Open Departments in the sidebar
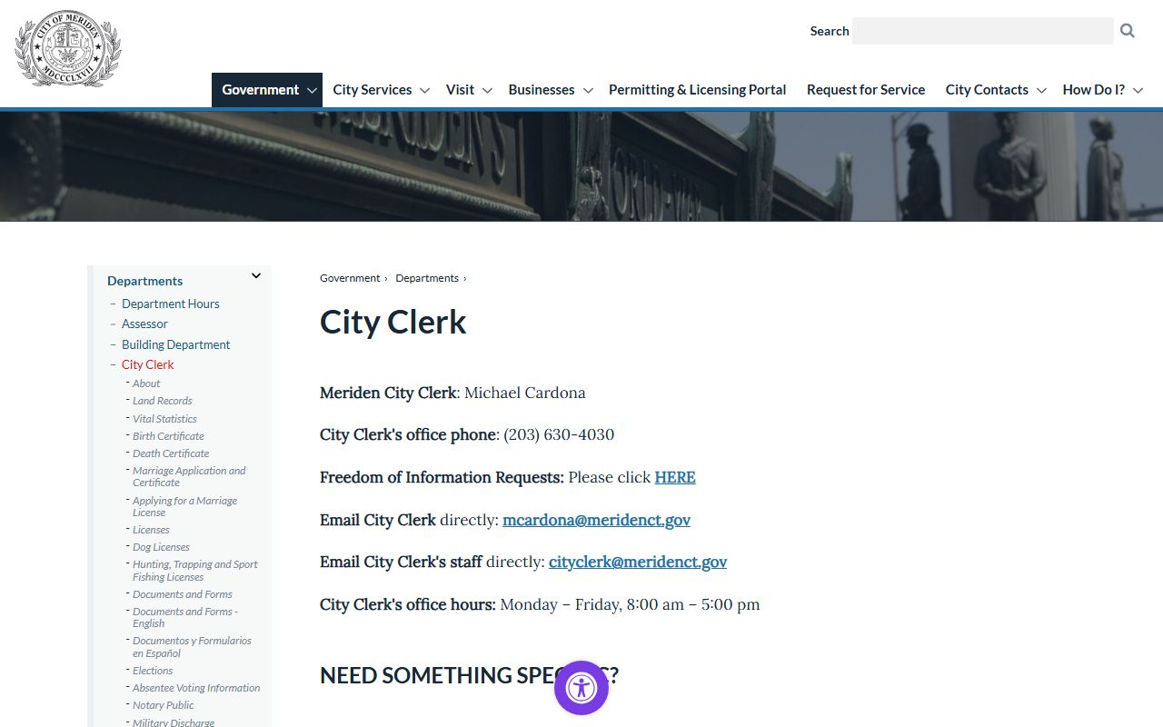The width and height of the screenshot is (1163, 727). click(x=144, y=281)
